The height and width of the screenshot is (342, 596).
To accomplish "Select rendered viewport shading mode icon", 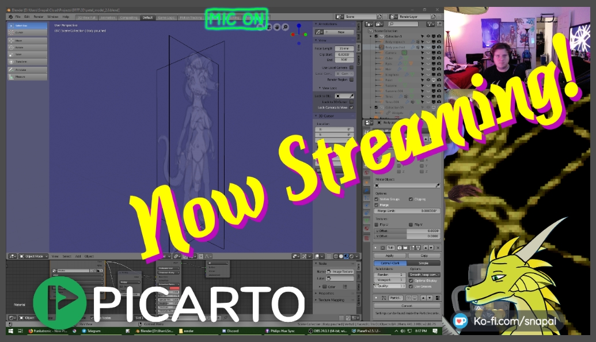I will pos(351,257).
